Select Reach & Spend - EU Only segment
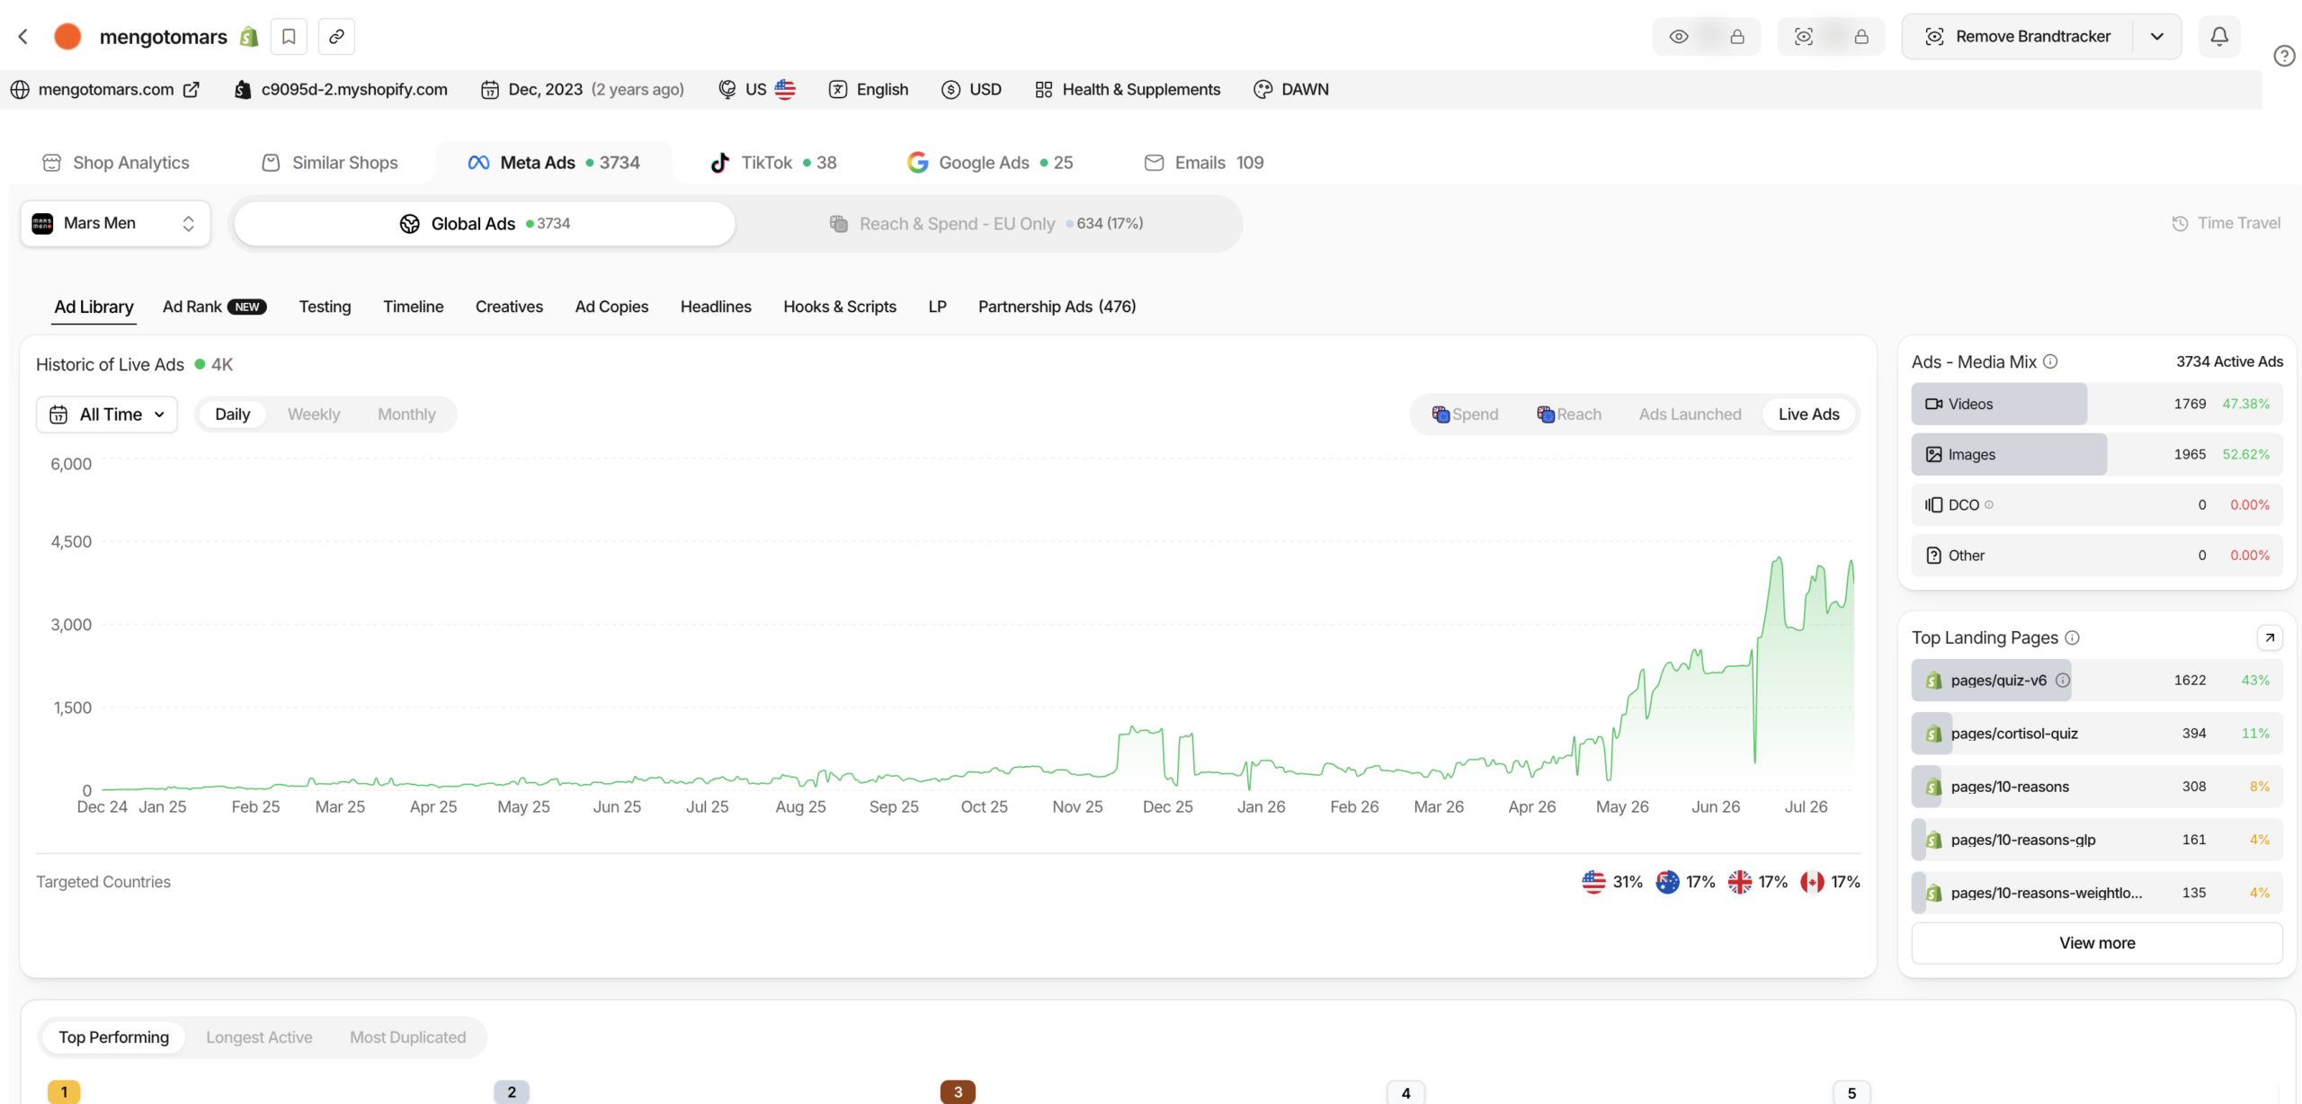This screenshot has height=1104, width=2302. [986, 224]
